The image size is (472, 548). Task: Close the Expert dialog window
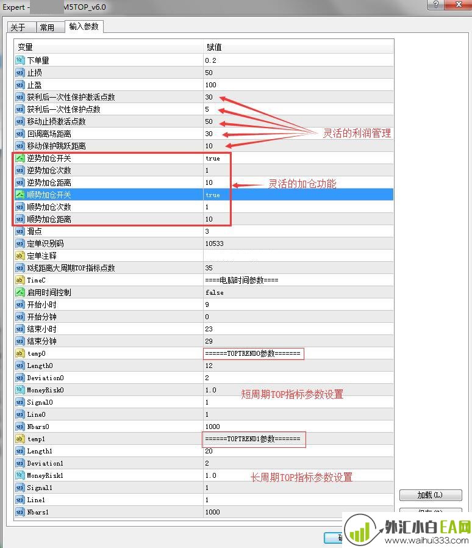coord(459,4)
